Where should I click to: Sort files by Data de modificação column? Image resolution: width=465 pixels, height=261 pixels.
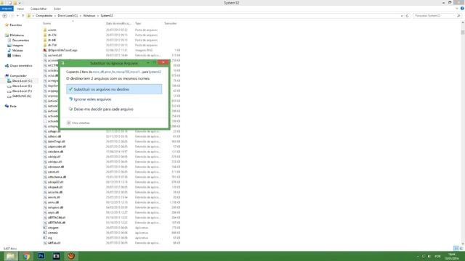click(118, 23)
